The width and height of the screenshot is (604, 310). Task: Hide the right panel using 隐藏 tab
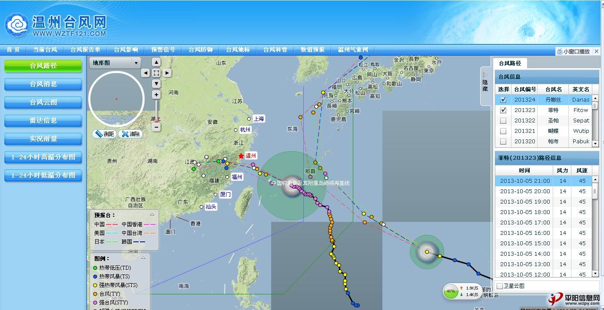tap(485, 86)
